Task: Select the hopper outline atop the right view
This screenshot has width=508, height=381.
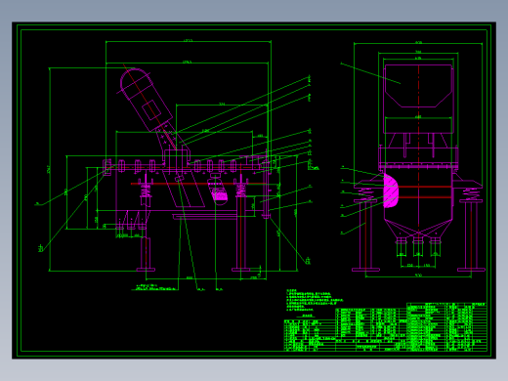Action: [418, 86]
